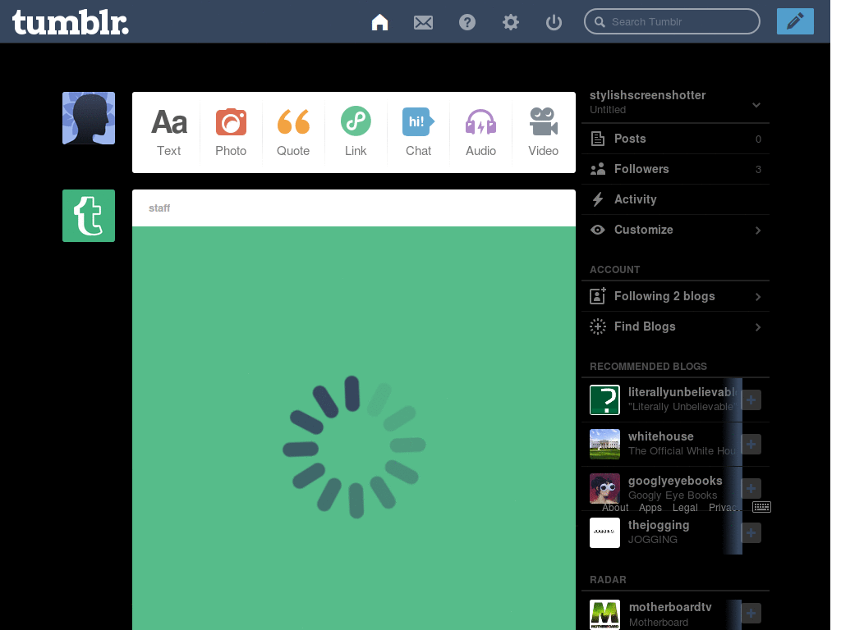
Task: Create a new Photo post
Action: point(231,132)
